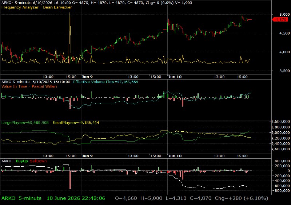Click the 'LargePlayers=60,480,908' label
The width and height of the screenshot is (291, 205).
click(x=25, y=123)
